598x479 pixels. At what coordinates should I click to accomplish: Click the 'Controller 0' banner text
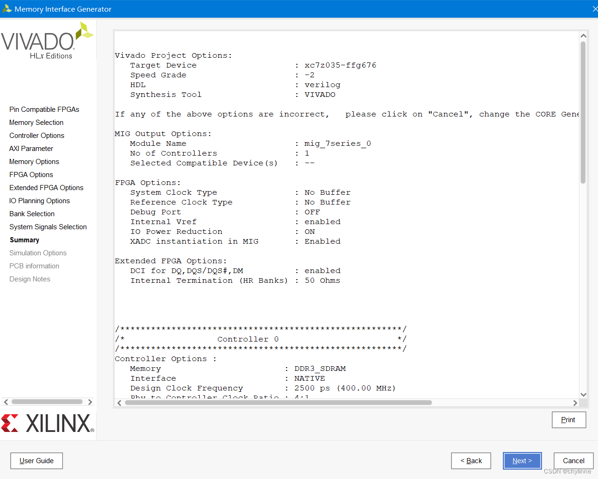(x=248, y=339)
